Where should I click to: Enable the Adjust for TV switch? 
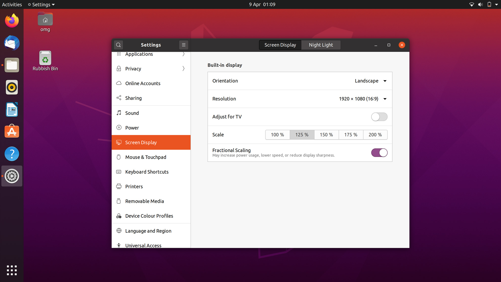click(x=379, y=117)
